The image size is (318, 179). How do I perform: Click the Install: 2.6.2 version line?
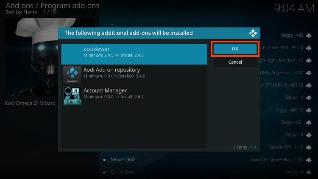[x=114, y=97]
